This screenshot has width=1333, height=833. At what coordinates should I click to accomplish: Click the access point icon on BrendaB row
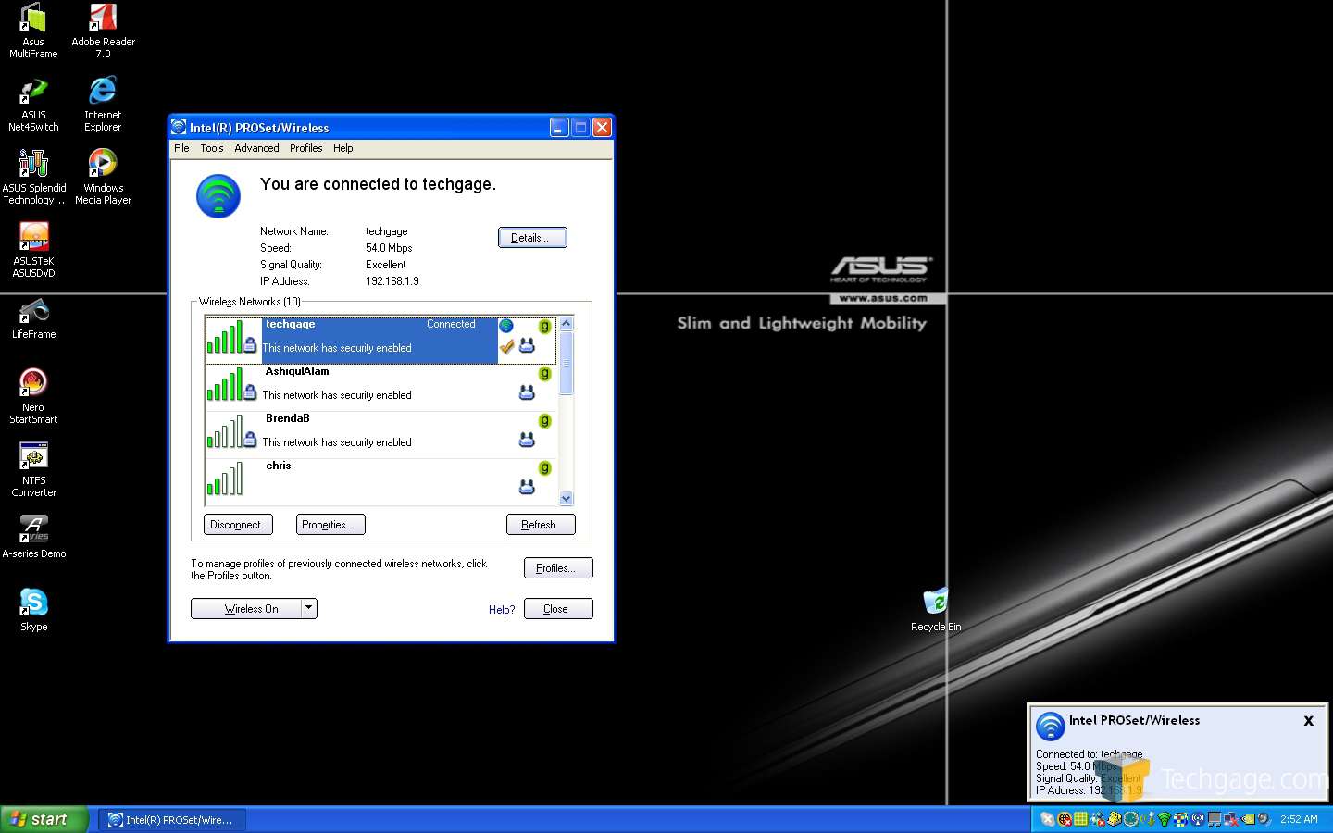coord(527,440)
